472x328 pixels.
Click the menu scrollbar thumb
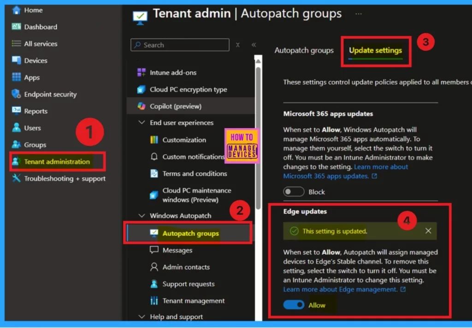click(258, 138)
